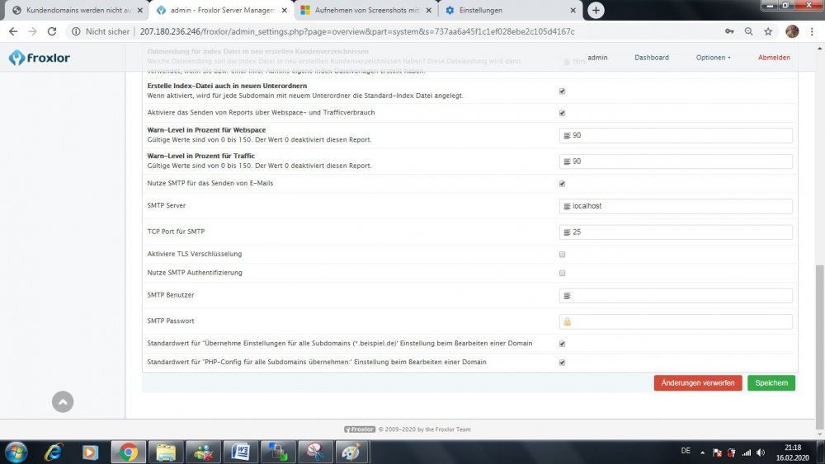Click the green Speichern button

pos(771,383)
